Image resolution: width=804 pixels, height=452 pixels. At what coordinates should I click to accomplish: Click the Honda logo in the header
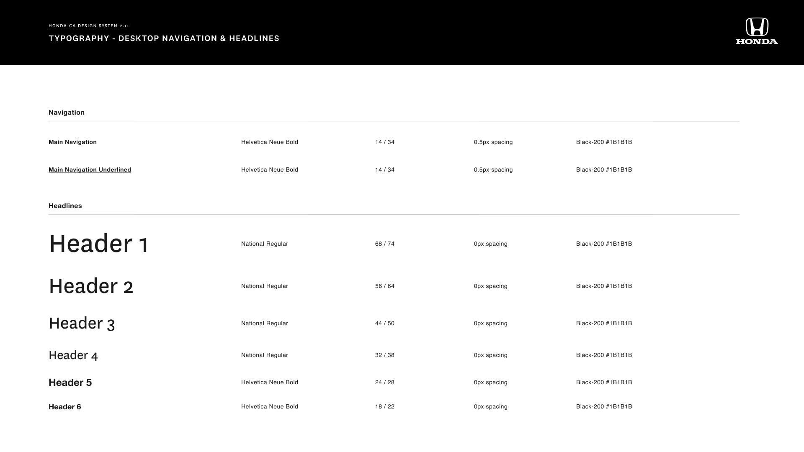point(757,31)
